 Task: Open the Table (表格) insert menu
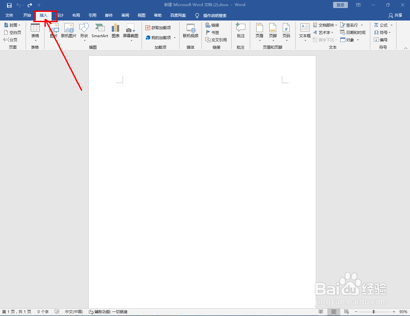(x=35, y=32)
